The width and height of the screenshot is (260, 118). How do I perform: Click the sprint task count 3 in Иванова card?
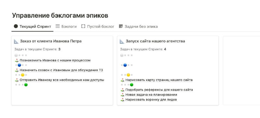59,49
